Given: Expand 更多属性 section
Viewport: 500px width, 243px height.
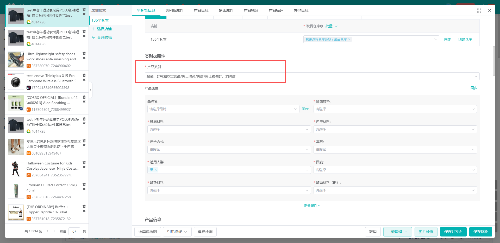Looking at the screenshot, I should (x=312, y=206).
